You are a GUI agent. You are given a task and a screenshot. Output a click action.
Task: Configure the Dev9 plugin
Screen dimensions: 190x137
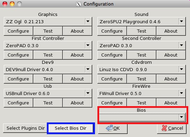(18, 79)
